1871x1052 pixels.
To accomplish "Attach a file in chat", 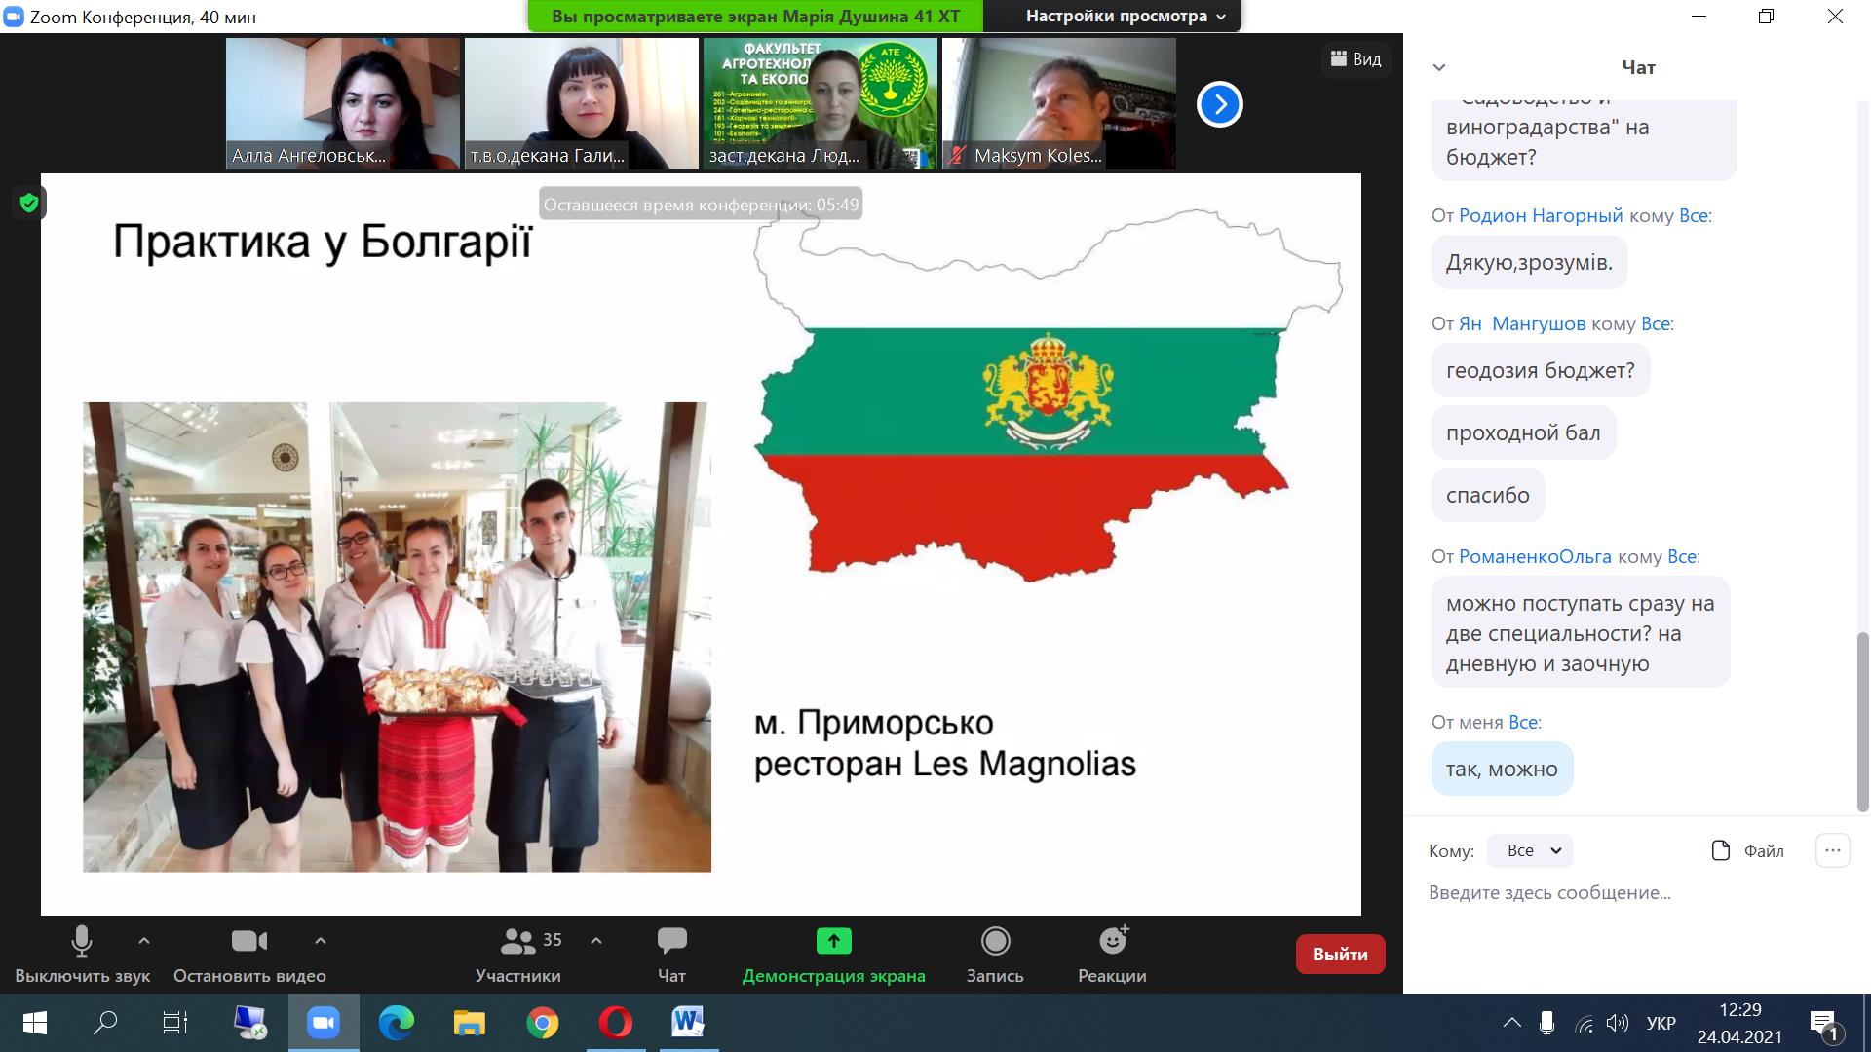I will (1748, 850).
